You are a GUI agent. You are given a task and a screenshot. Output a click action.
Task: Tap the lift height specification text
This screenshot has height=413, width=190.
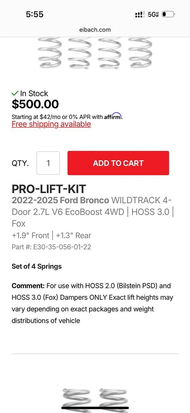click(x=51, y=235)
